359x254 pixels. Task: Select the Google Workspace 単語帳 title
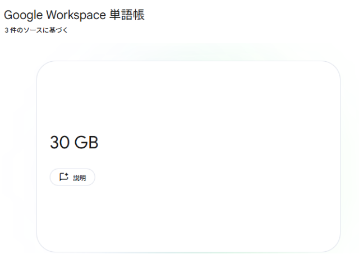(74, 15)
